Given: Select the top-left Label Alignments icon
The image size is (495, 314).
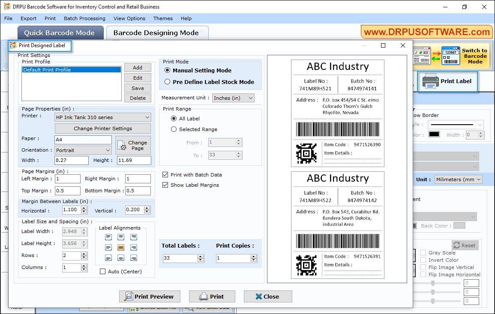Looking at the screenshot, I should 108,237.
